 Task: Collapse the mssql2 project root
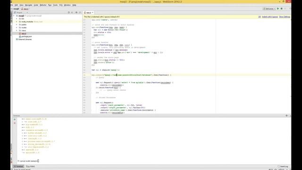(x=14, y=16)
